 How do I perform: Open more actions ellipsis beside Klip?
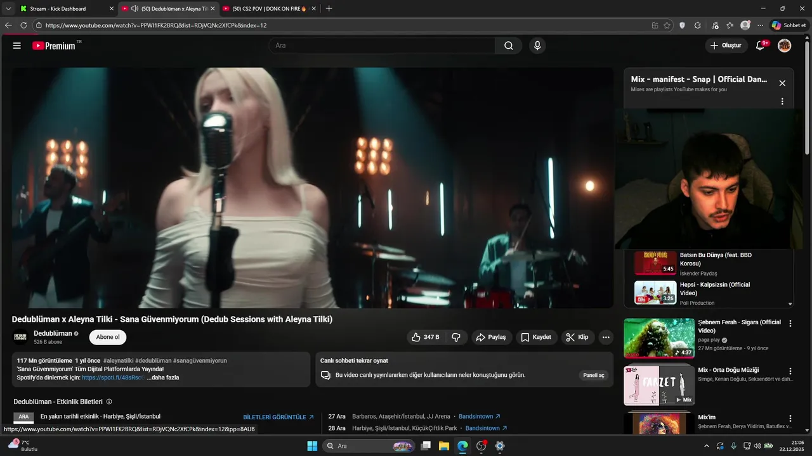click(x=606, y=337)
